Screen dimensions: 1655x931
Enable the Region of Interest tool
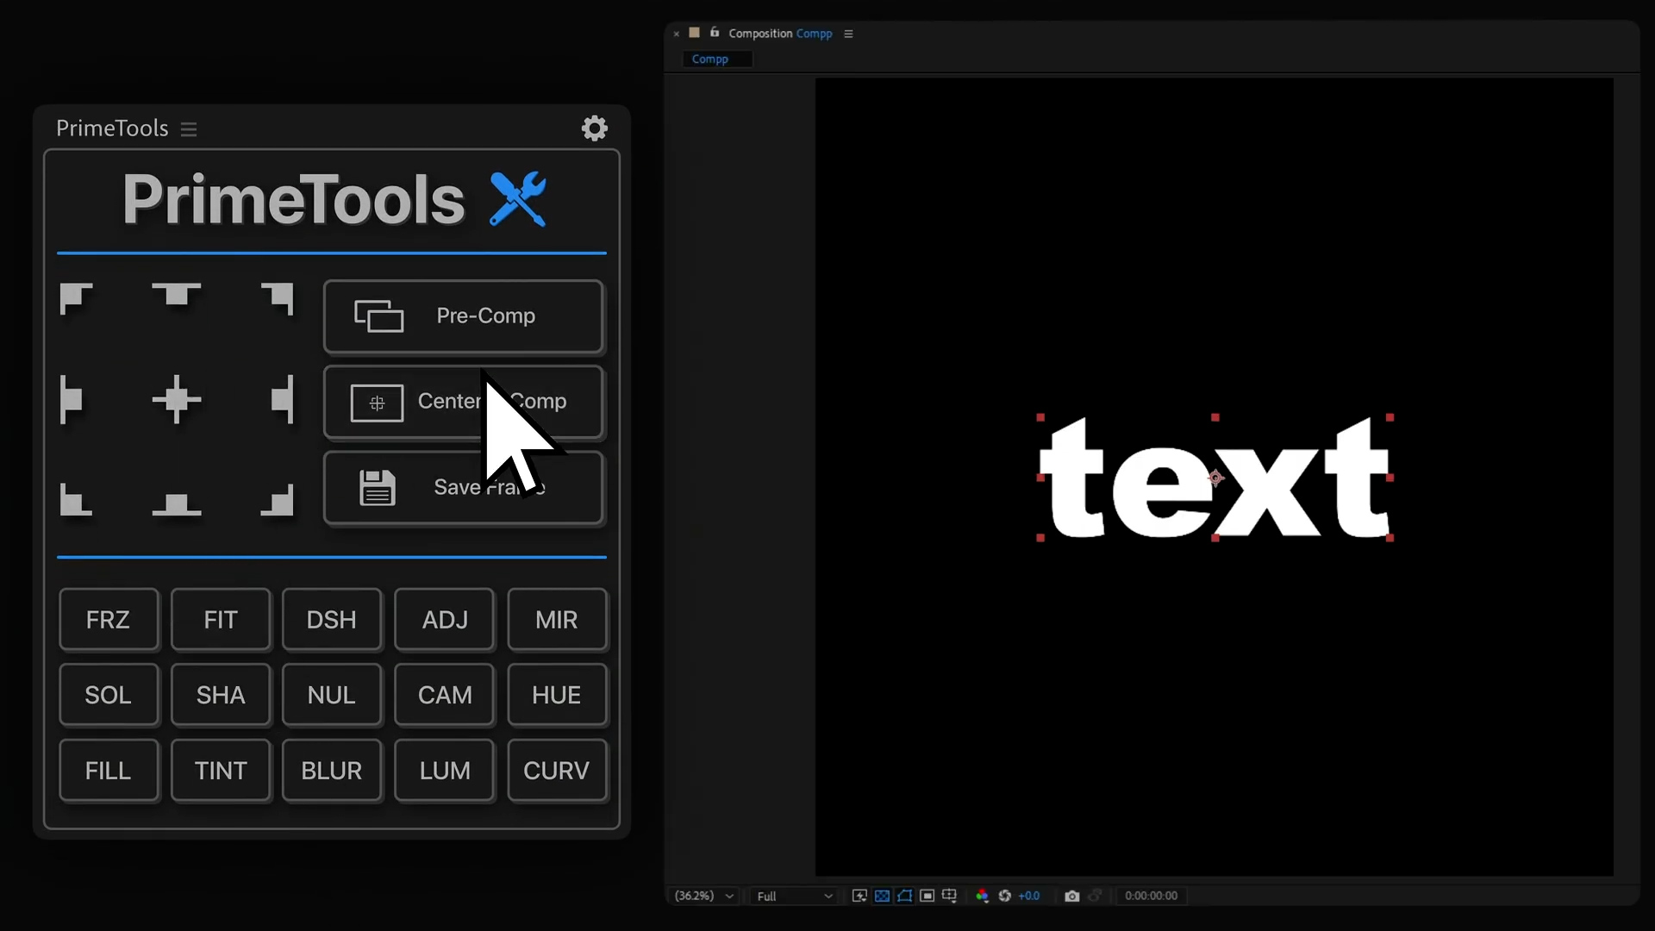[927, 897]
